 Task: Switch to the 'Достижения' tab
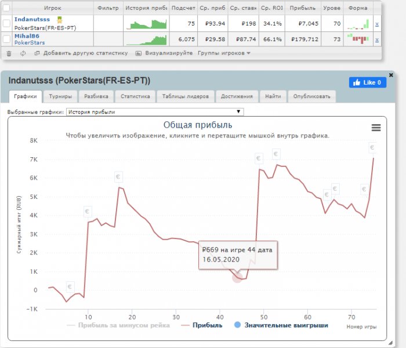(237, 97)
